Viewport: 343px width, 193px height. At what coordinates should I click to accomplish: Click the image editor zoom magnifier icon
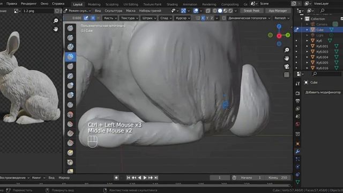coord(56,20)
